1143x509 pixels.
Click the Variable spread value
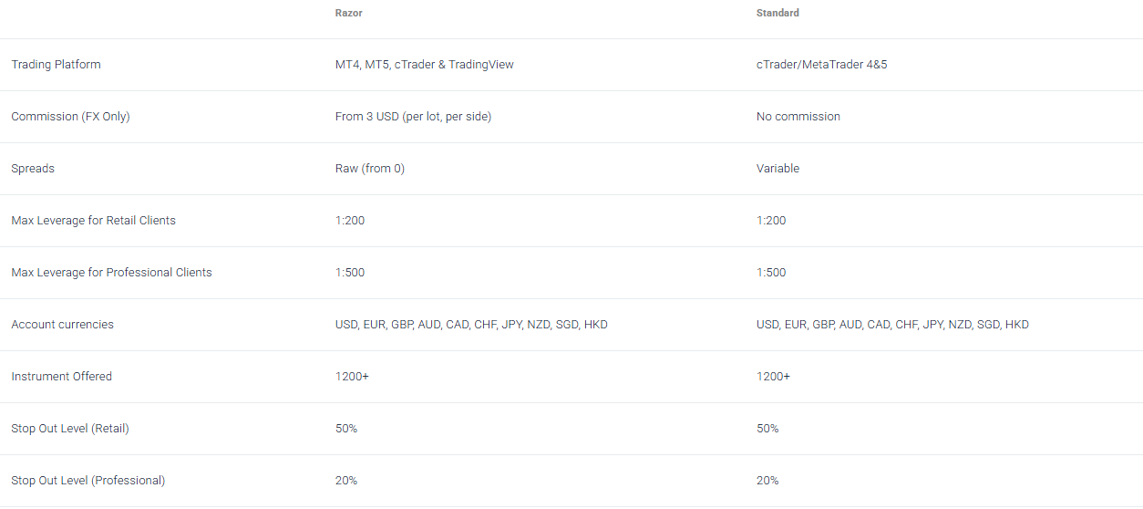coord(777,169)
